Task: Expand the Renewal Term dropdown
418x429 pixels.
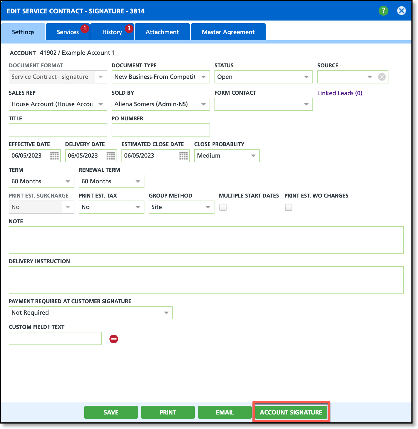Action: pos(111,181)
